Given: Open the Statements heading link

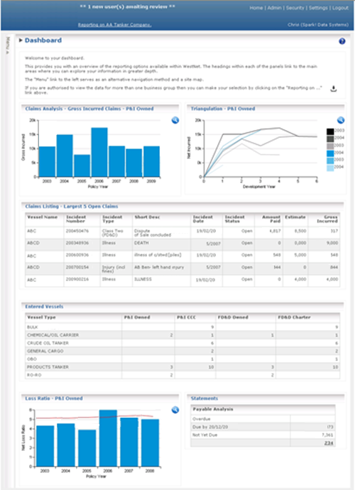Looking at the screenshot, I should point(204,398).
